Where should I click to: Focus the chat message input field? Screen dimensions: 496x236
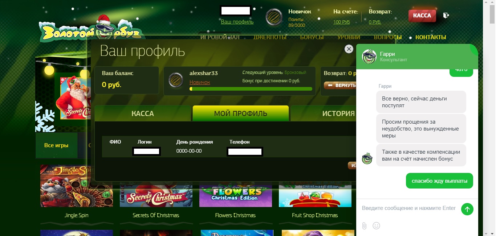[x=409, y=208]
